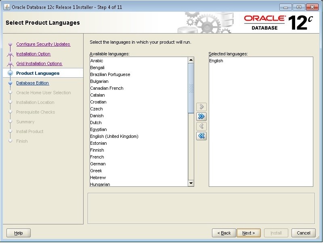
Task: Click the remove selected language arrow button
Action: click(x=201, y=126)
